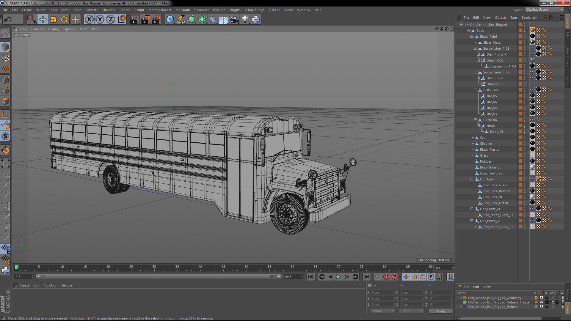Click the Apply button
This screenshot has height=321, width=571.
[441, 311]
